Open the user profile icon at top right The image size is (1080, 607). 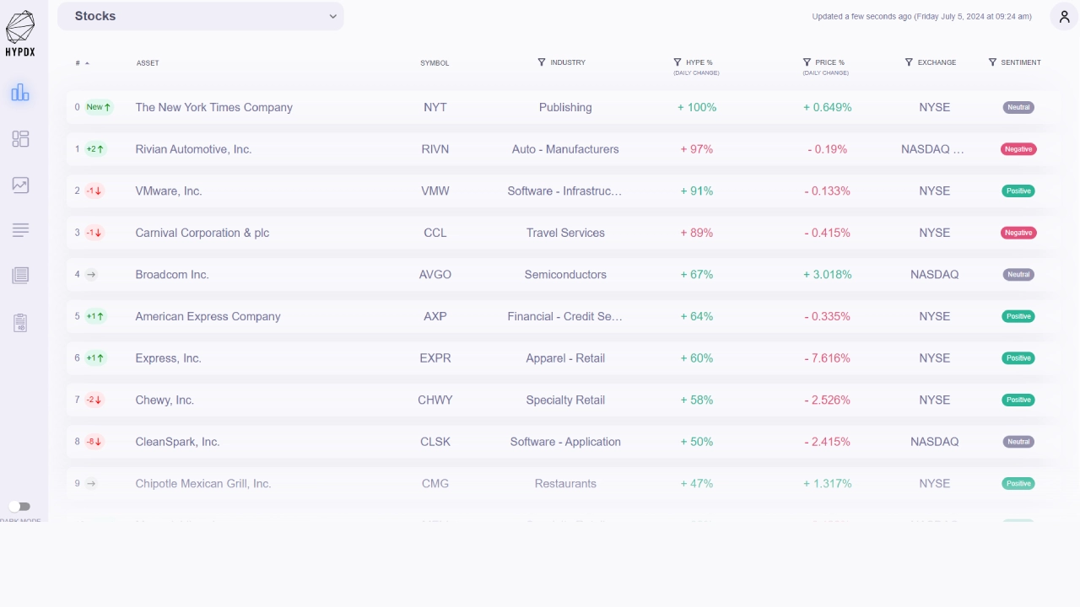coord(1064,17)
